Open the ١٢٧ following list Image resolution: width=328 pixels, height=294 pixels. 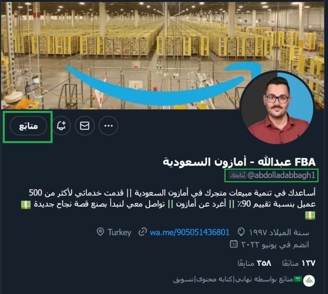(x=299, y=263)
